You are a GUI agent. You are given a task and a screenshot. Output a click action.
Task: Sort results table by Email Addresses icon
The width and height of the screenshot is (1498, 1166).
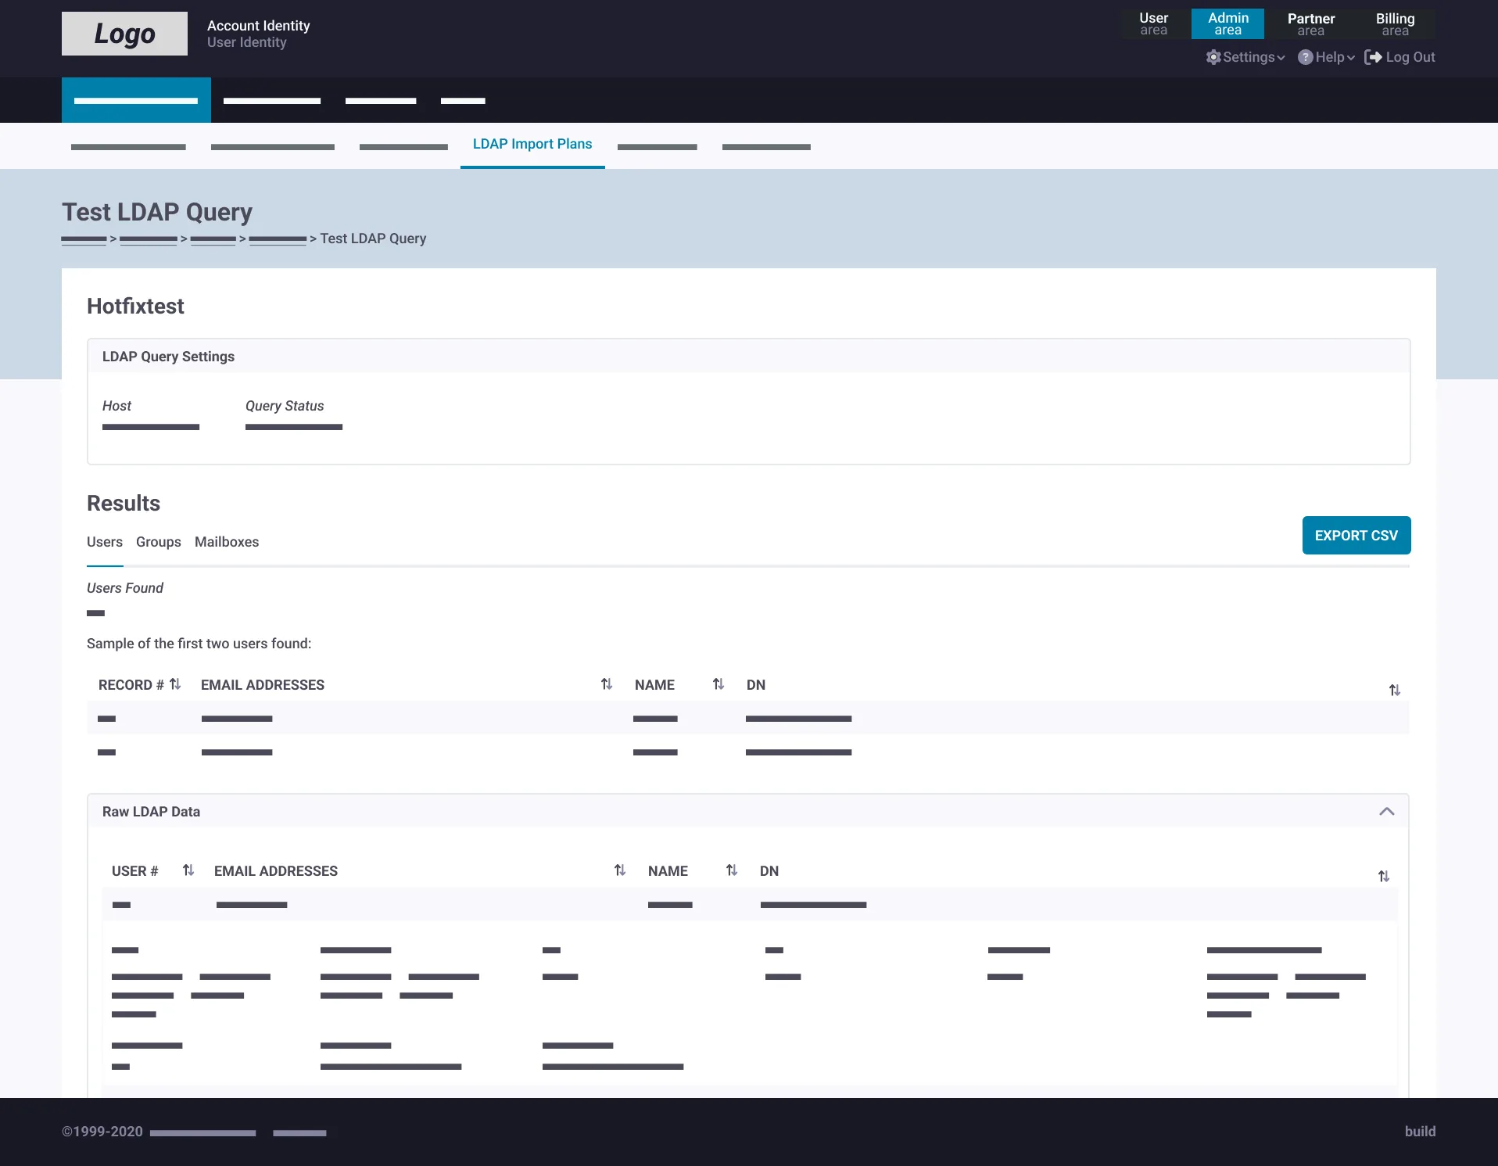[607, 684]
